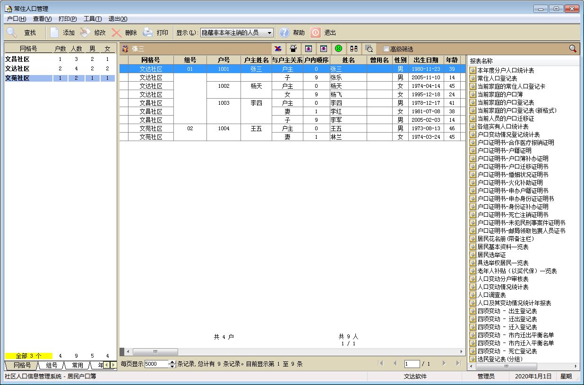Click the 添加 new record icon
The height and width of the screenshot is (385, 584).
pyautogui.click(x=55, y=33)
